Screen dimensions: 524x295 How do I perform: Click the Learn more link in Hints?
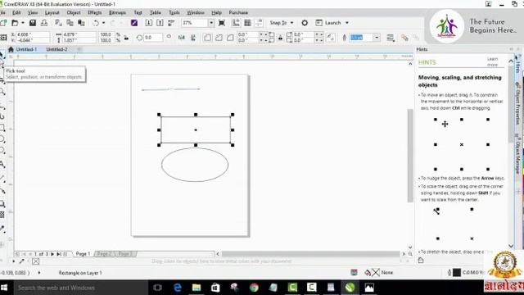click(492, 62)
